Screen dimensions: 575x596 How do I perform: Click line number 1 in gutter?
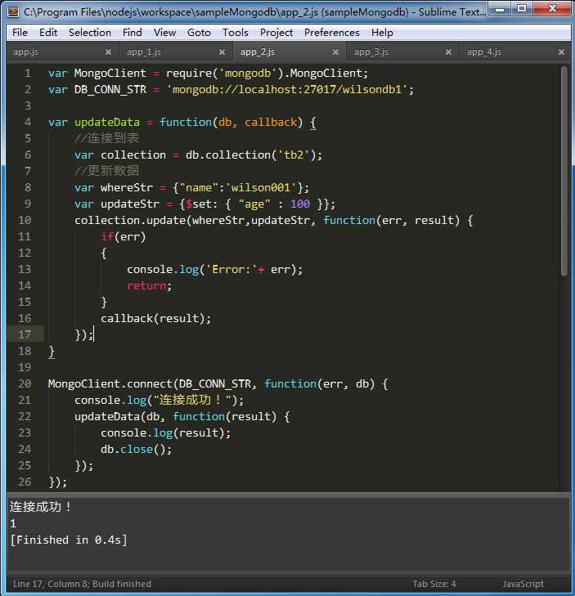coord(27,73)
